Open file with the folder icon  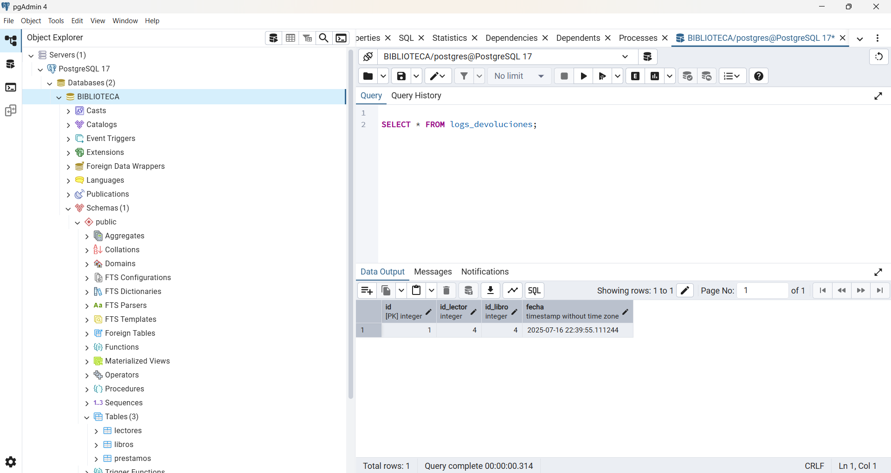pos(368,76)
